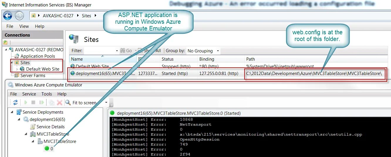Click the Copy icon in emulator toolbar
391x157 pixels.
coord(52,103)
